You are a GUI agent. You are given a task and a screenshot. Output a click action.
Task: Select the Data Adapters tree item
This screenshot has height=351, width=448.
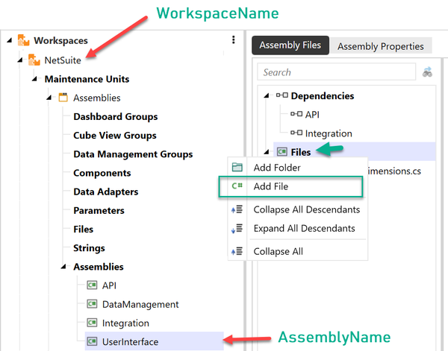tap(105, 192)
